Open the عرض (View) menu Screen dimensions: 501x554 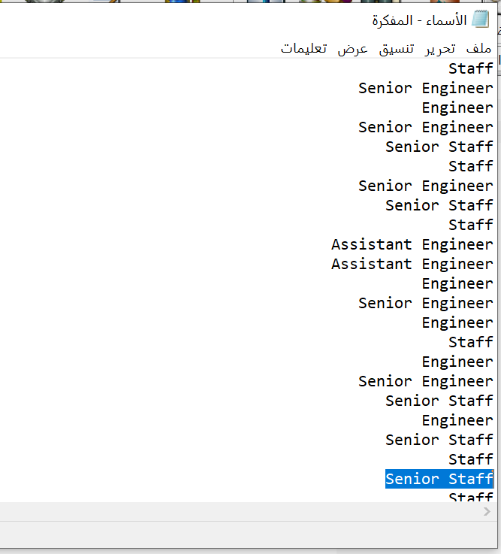352,48
